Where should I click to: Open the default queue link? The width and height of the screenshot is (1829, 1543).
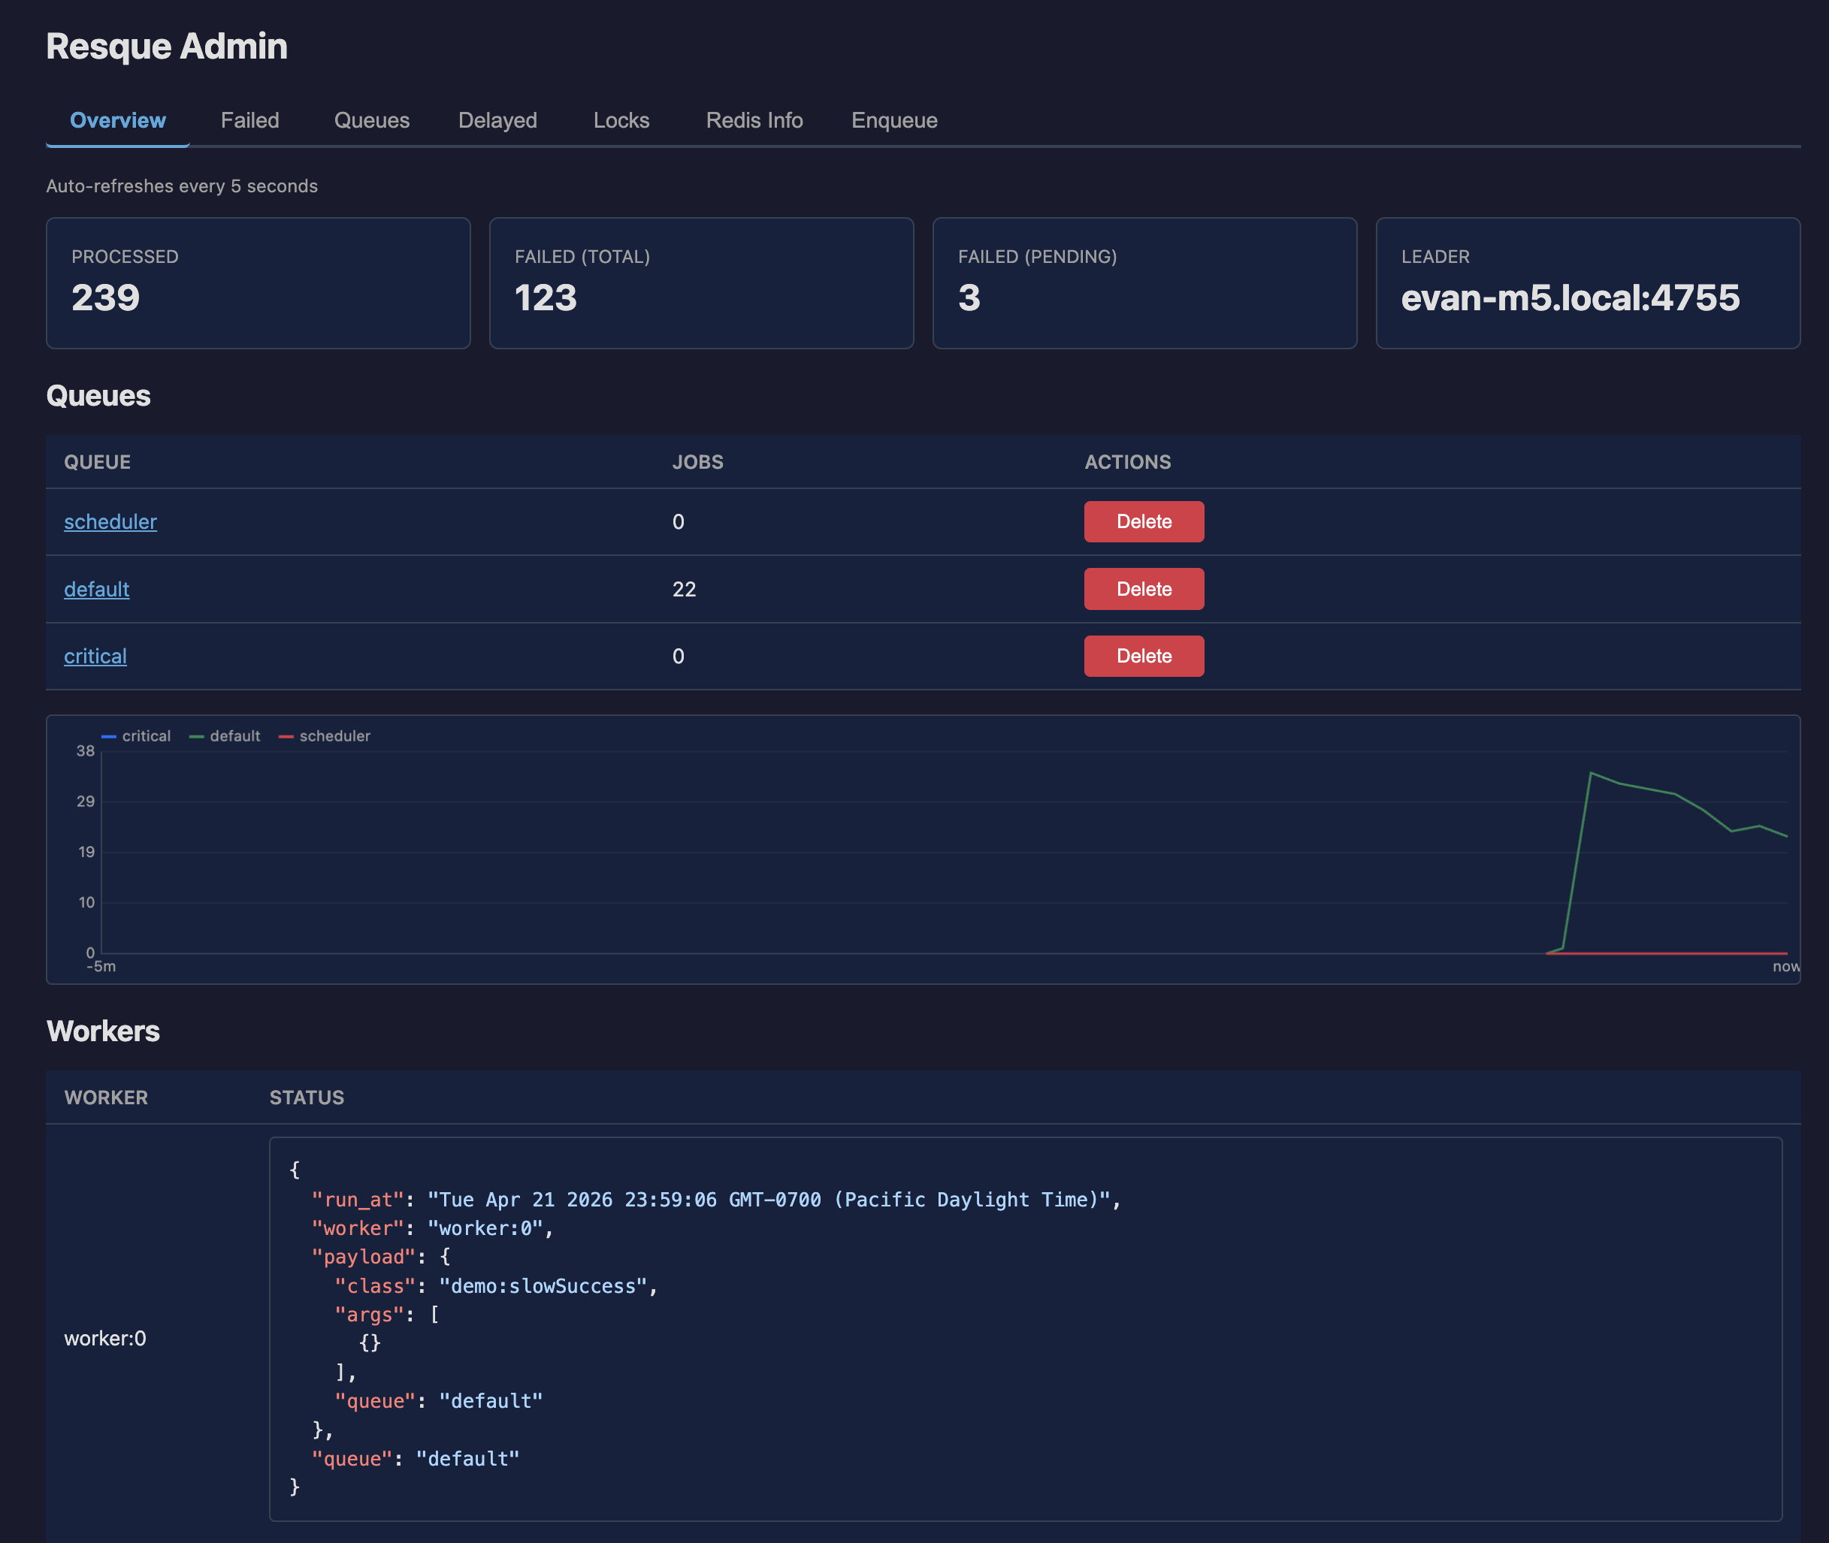click(x=96, y=590)
